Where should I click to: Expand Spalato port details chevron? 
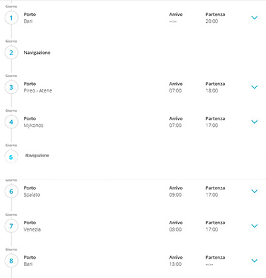point(255,191)
